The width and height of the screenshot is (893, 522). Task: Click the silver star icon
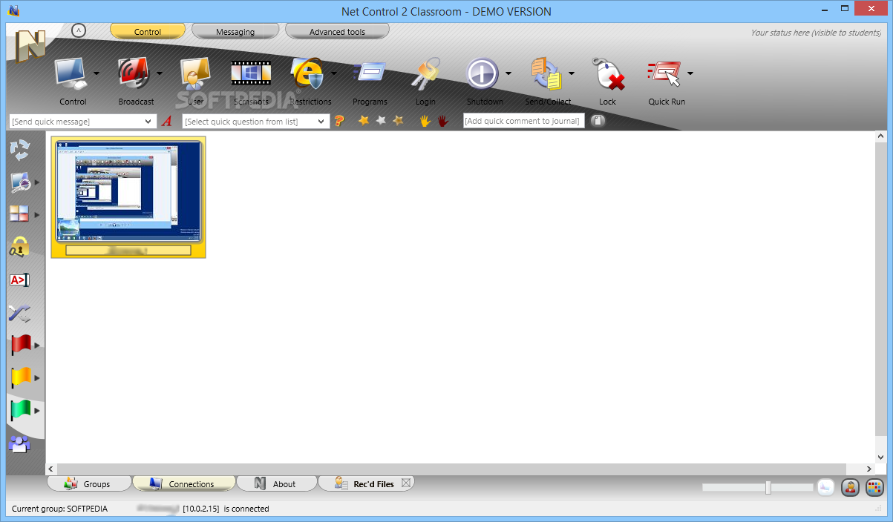pos(381,120)
